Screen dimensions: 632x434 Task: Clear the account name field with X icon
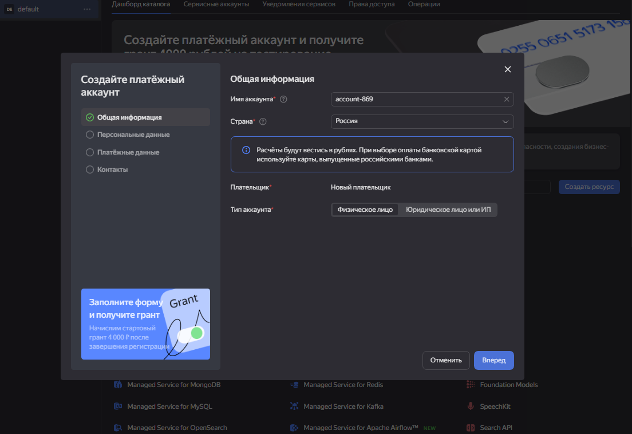pyautogui.click(x=506, y=99)
